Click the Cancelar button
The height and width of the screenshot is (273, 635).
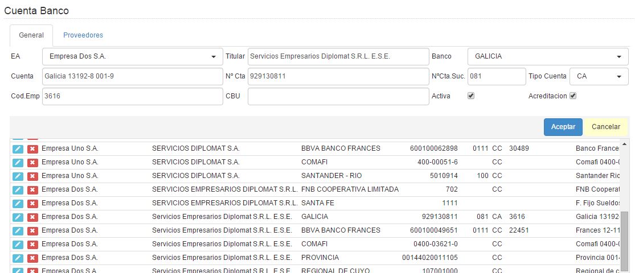[x=605, y=127]
